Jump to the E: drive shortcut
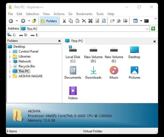This screenshot has width=164, height=137. click(34, 35)
